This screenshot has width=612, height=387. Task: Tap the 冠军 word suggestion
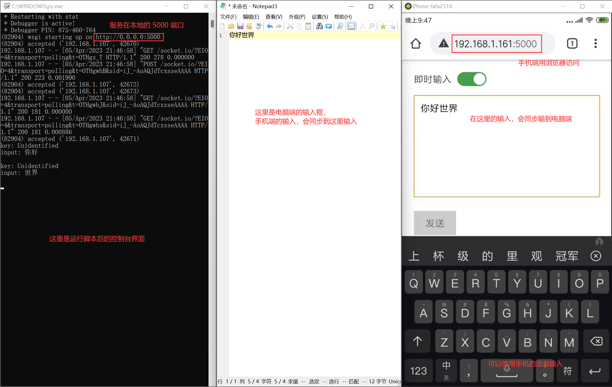(567, 256)
